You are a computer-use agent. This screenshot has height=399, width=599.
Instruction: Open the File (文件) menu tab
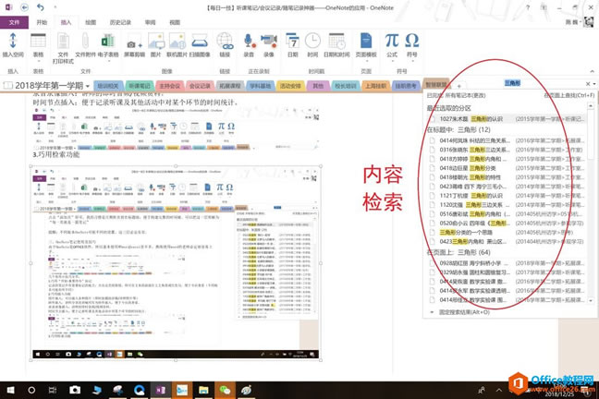[x=14, y=22]
